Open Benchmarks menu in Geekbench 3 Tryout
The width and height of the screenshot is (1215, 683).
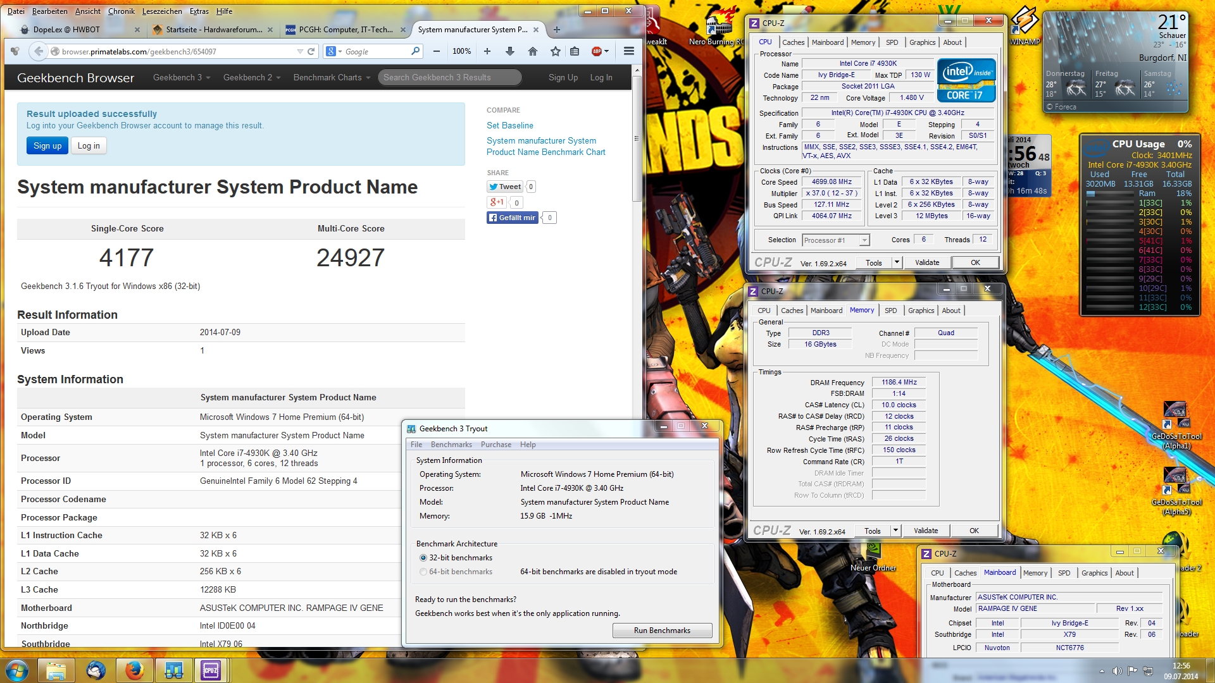[x=451, y=445]
